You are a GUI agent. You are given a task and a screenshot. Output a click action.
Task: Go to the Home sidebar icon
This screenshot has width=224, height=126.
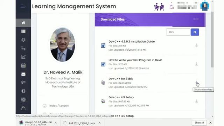click(x=23, y=23)
